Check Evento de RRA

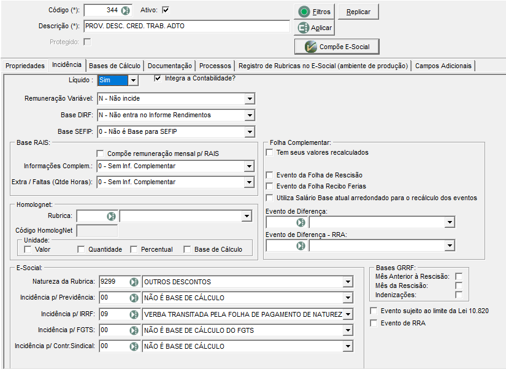(374, 323)
